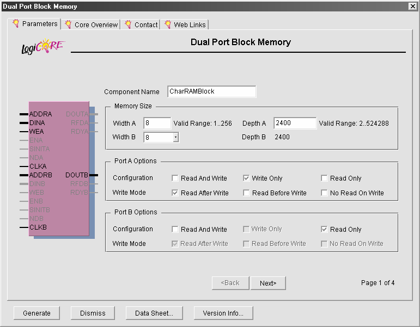Click the 'Page 1 of 4' indicator

point(378,283)
